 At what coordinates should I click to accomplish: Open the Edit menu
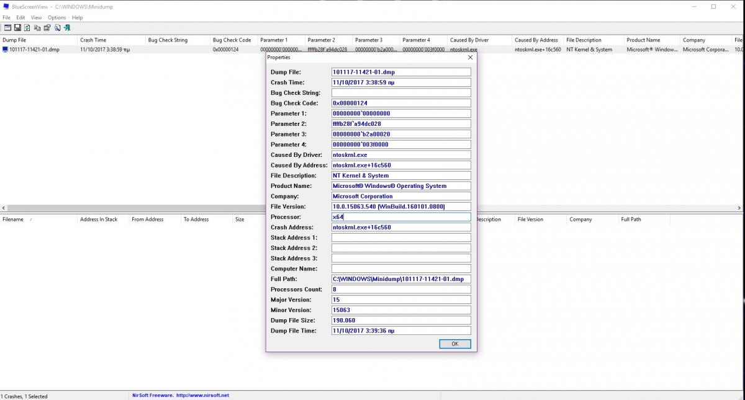(20, 17)
